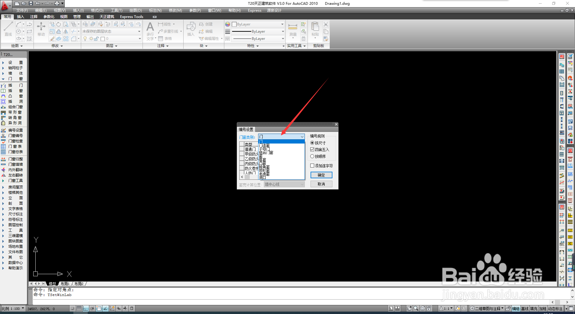Open the 源泉设计 menu

pyautogui.click(x=274, y=10)
